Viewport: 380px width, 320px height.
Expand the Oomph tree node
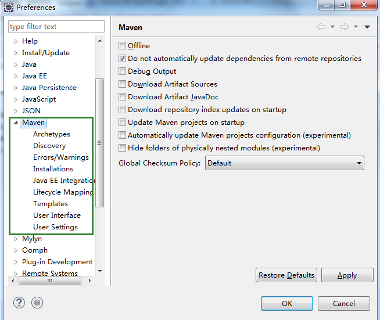point(16,250)
